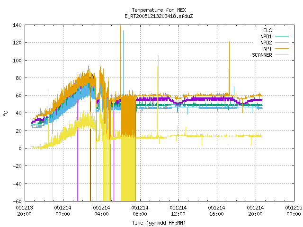Click the NPD1 legend label
The height and width of the screenshot is (227, 303).
coord(266,36)
